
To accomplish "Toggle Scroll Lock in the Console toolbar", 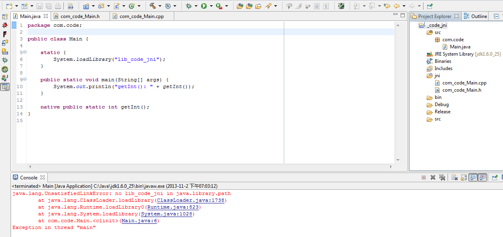I will [x=464, y=177].
